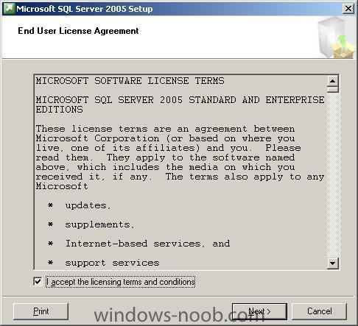This screenshot has height=326, width=358.
Task: Click the 'support services' bullet line
Action: (x=104, y=263)
